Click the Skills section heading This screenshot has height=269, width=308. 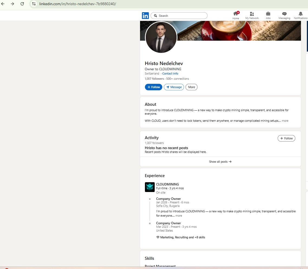tap(150, 258)
